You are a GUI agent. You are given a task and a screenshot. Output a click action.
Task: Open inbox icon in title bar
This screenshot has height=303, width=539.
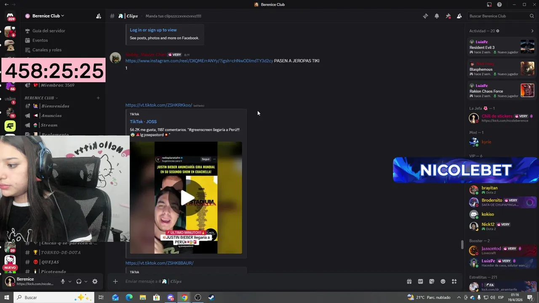point(489,5)
